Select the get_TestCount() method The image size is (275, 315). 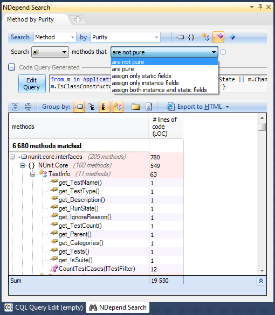click(80, 226)
